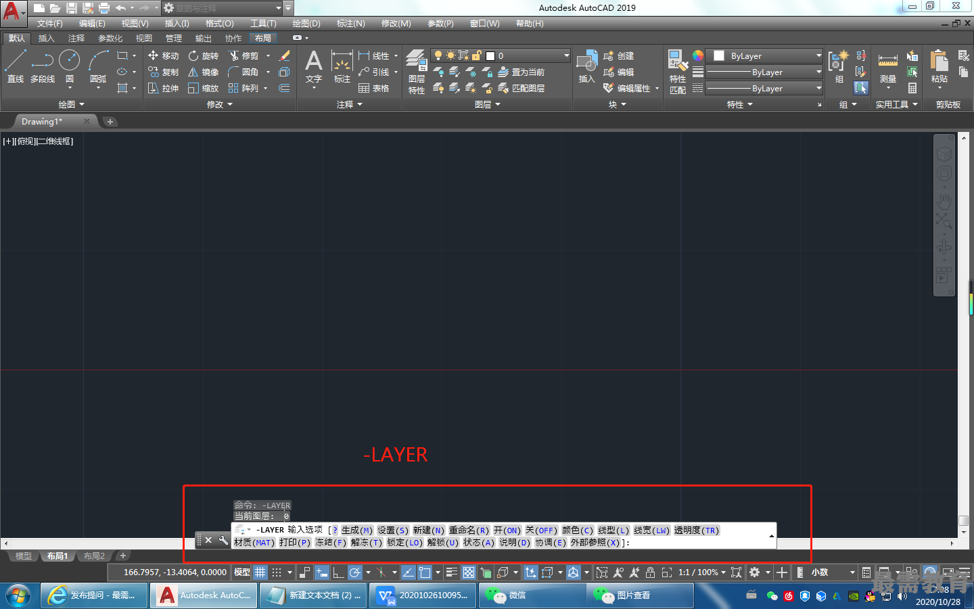Click the navigation bar Pan hand icon
The image size is (974, 609).
(944, 201)
